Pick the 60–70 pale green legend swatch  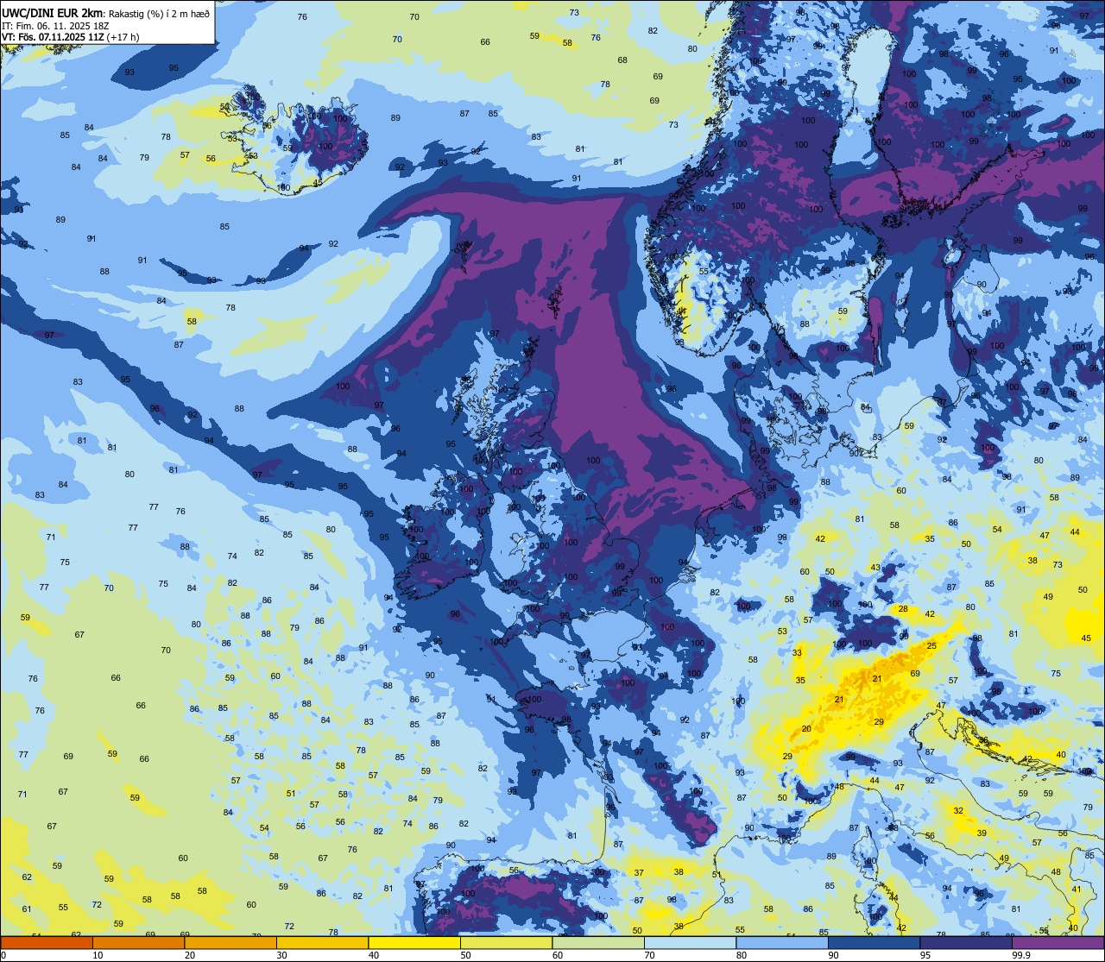tap(598, 943)
